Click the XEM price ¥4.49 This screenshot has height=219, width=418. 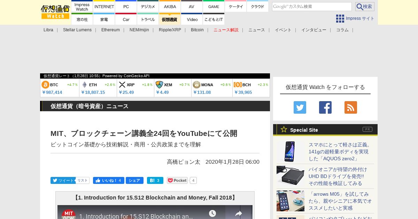click(x=162, y=92)
